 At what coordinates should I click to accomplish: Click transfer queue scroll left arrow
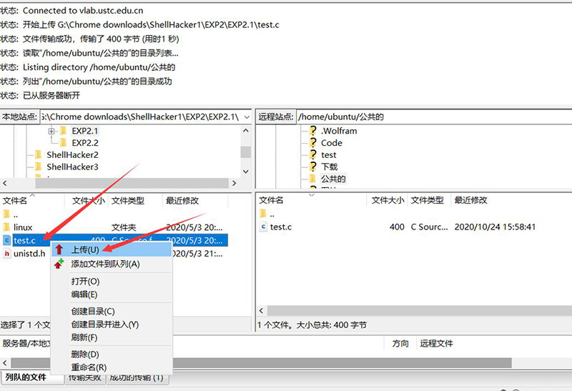[x=5, y=363]
